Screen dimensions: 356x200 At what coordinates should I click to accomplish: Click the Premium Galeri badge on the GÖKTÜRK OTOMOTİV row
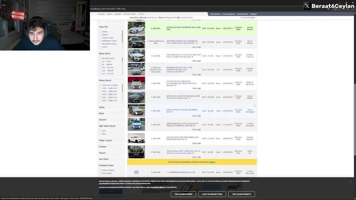(197, 47)
